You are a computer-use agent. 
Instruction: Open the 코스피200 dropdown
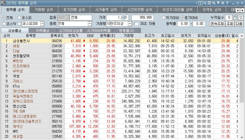click(42, 24)
